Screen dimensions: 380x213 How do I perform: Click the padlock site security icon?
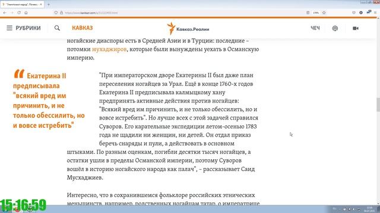coord(62,12)
